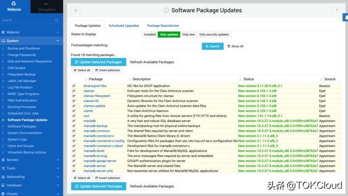
Task: Click bottom Update Selected Packages button
Action: pyautogui.click(x=98, y=186)
